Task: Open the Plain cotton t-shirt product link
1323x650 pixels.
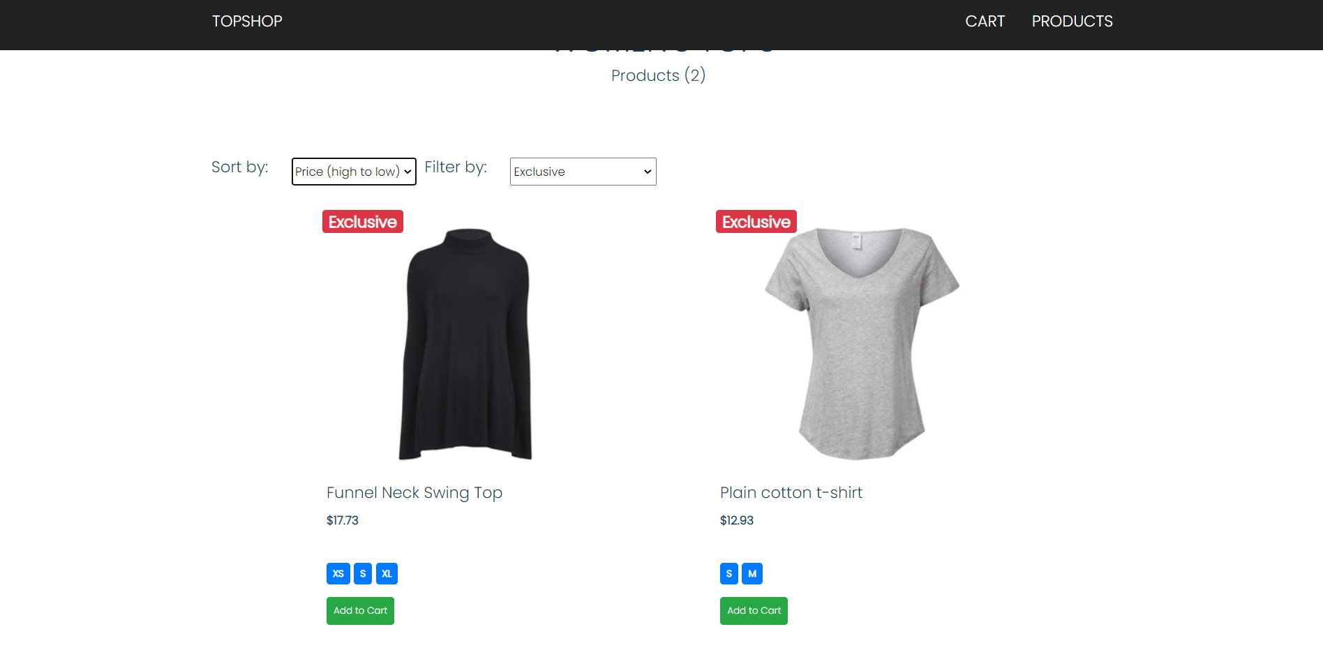Action: (791, 492)
